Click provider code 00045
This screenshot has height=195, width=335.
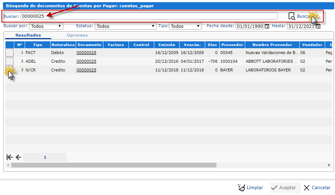(227, 53)
